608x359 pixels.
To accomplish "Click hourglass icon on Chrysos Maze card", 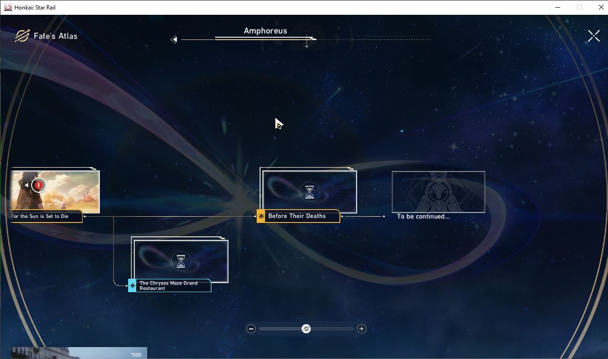I will click(x=181, y=261).
